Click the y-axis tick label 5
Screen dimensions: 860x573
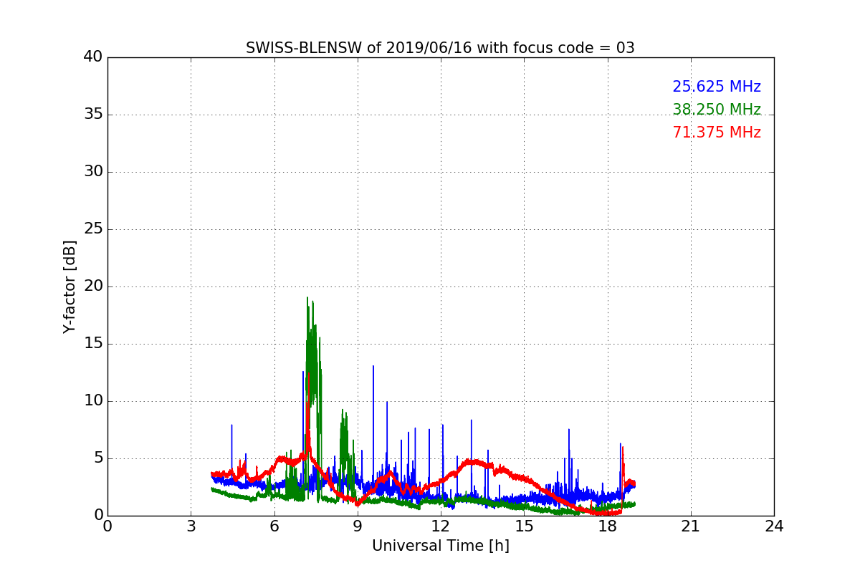97,458
